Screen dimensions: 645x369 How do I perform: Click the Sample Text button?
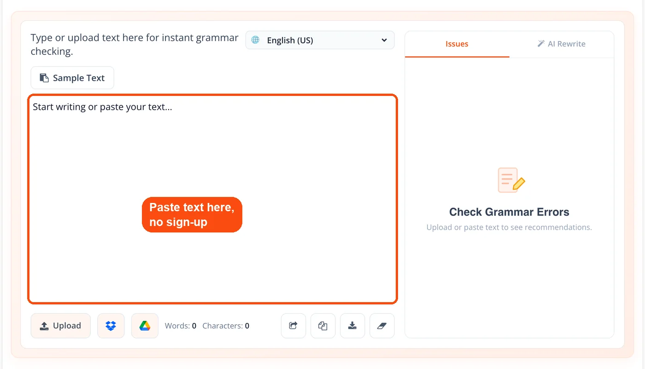(x=72, y=78)
